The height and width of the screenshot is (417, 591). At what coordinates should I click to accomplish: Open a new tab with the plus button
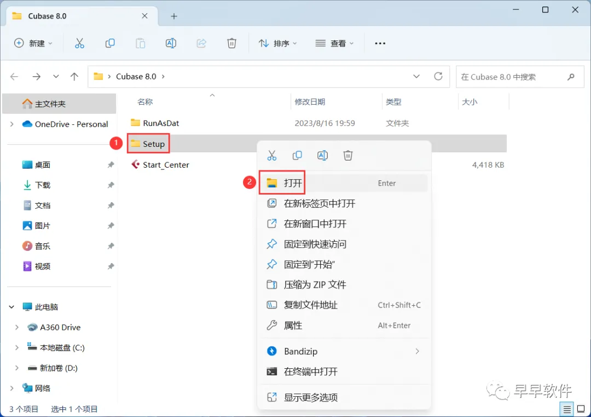[174, 16]
